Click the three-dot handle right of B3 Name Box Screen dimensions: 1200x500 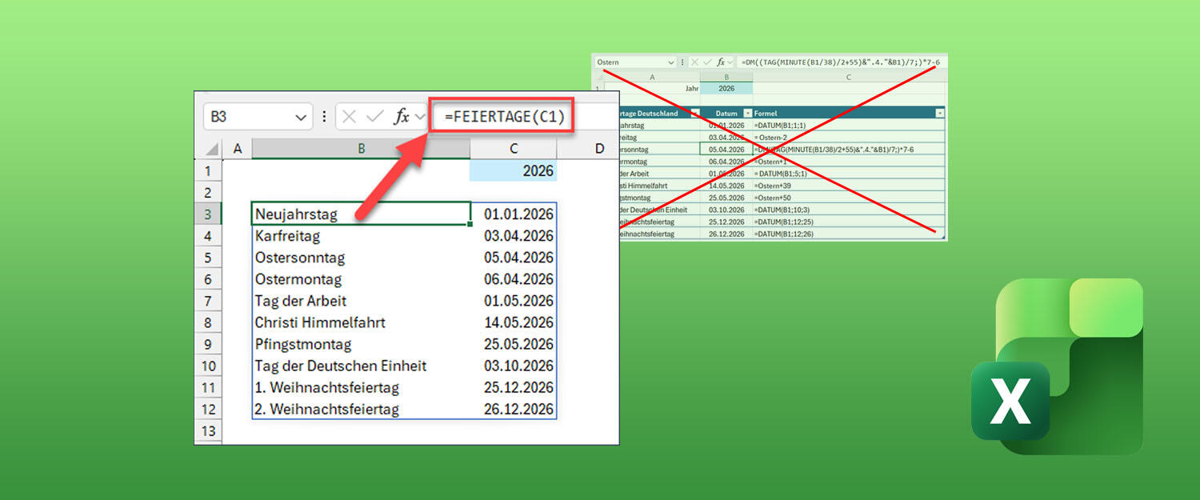pos(323,117)
